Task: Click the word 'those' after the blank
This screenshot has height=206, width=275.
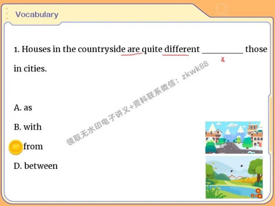Action: point(256,49)
